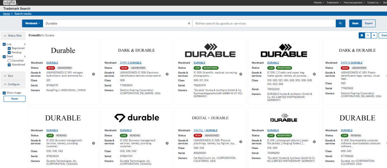Viewport: 387px width, 168px height.
Task: Open the Patents menu
Action: (x=319, y=3)
